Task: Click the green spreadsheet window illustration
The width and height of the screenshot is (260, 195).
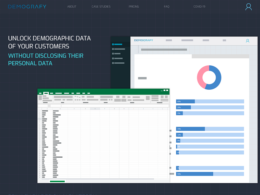Action: [104, 136]
